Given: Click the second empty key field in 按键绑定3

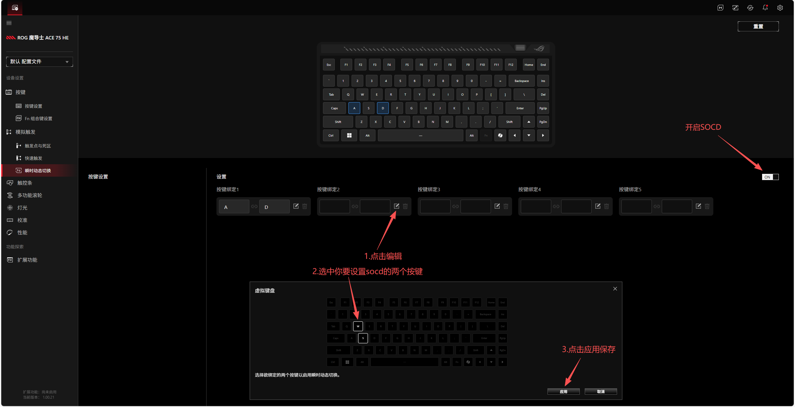Looking at the screenshot, I should (476, 206).
